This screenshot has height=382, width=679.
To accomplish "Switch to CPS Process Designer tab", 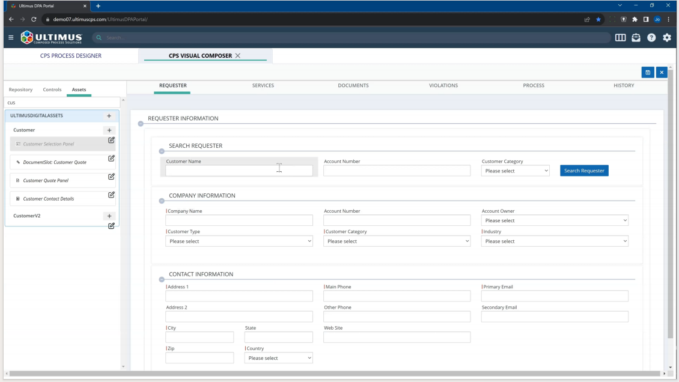I will 70,56.
